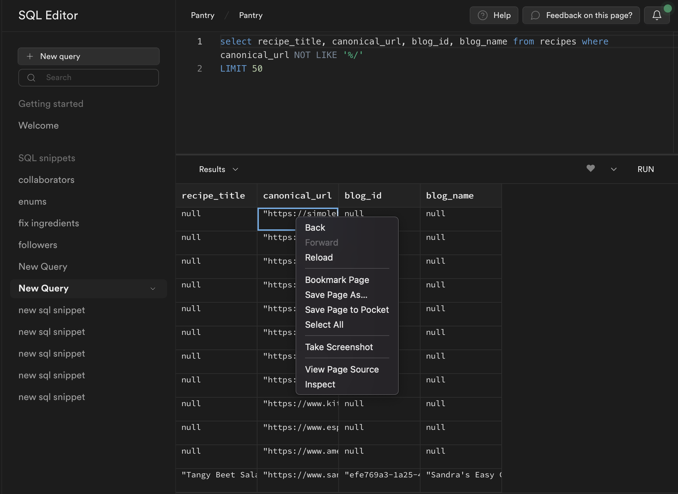
Task: Click the notification bell icon
Action: 656,15
